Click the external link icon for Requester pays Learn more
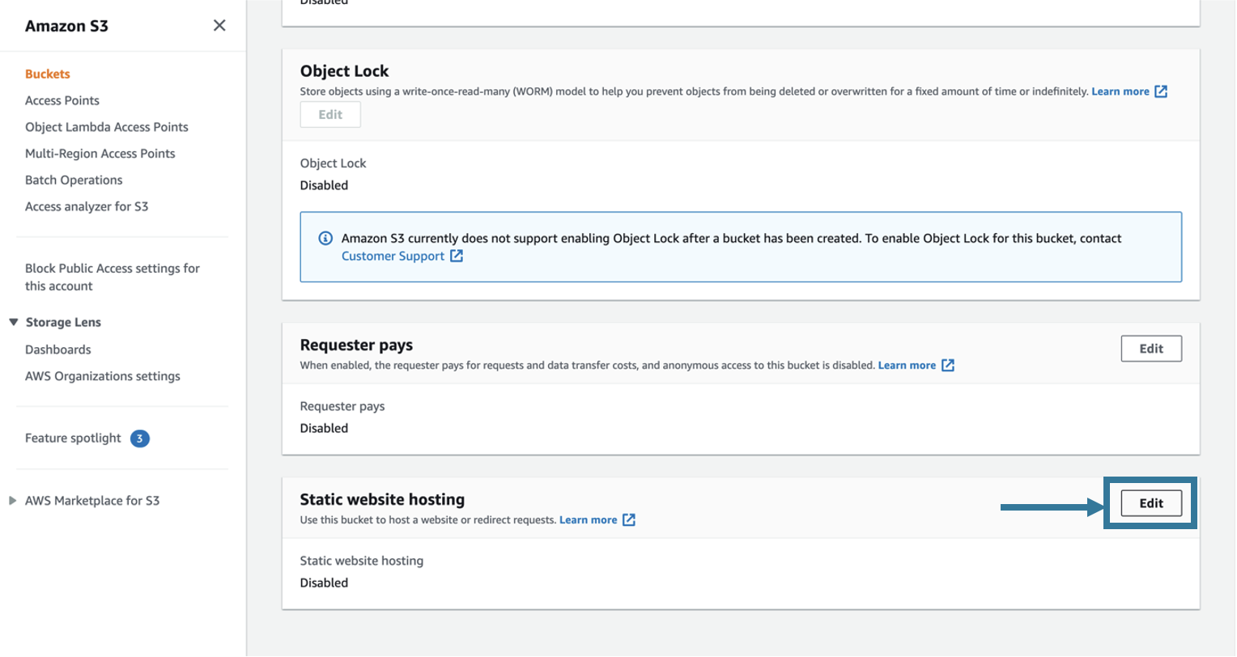The height and width of the screenshot is (657, 1237). click(949, 365)
